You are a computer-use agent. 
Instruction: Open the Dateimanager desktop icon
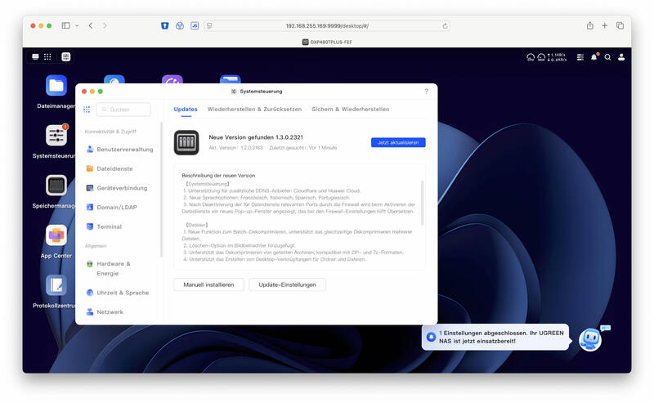(x=56, y=86)
